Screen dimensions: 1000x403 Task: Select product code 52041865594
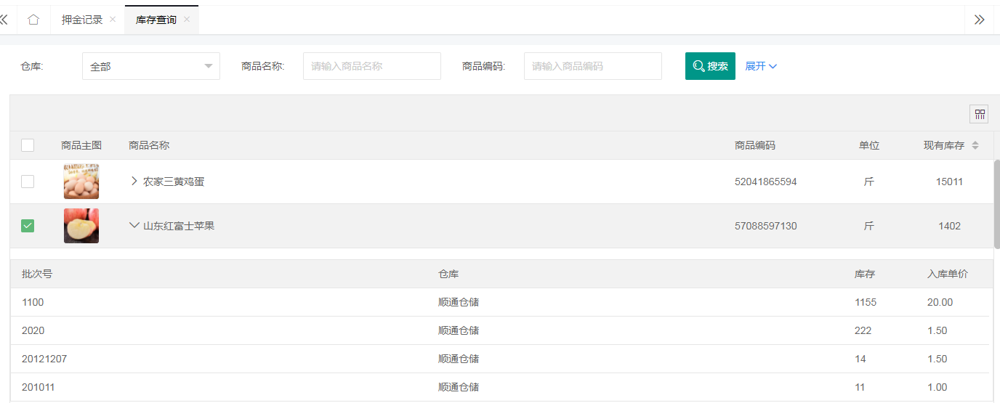tap(765, 182)
